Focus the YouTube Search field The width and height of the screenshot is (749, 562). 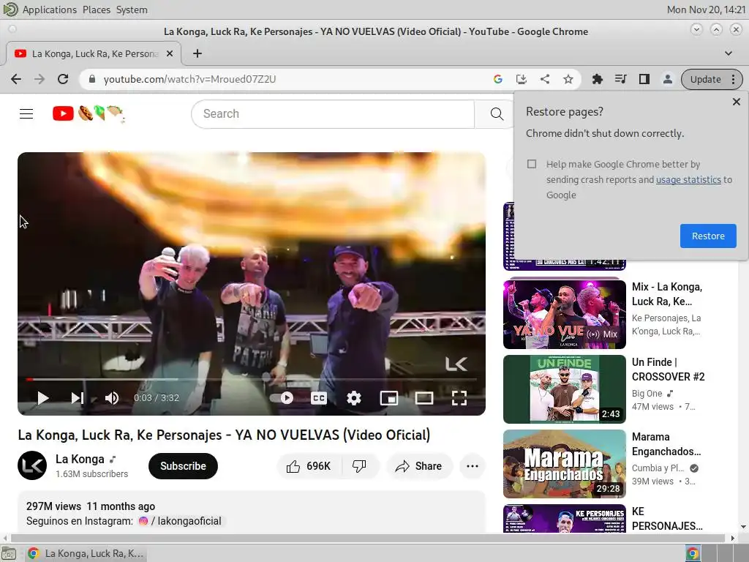coord(333,113)
